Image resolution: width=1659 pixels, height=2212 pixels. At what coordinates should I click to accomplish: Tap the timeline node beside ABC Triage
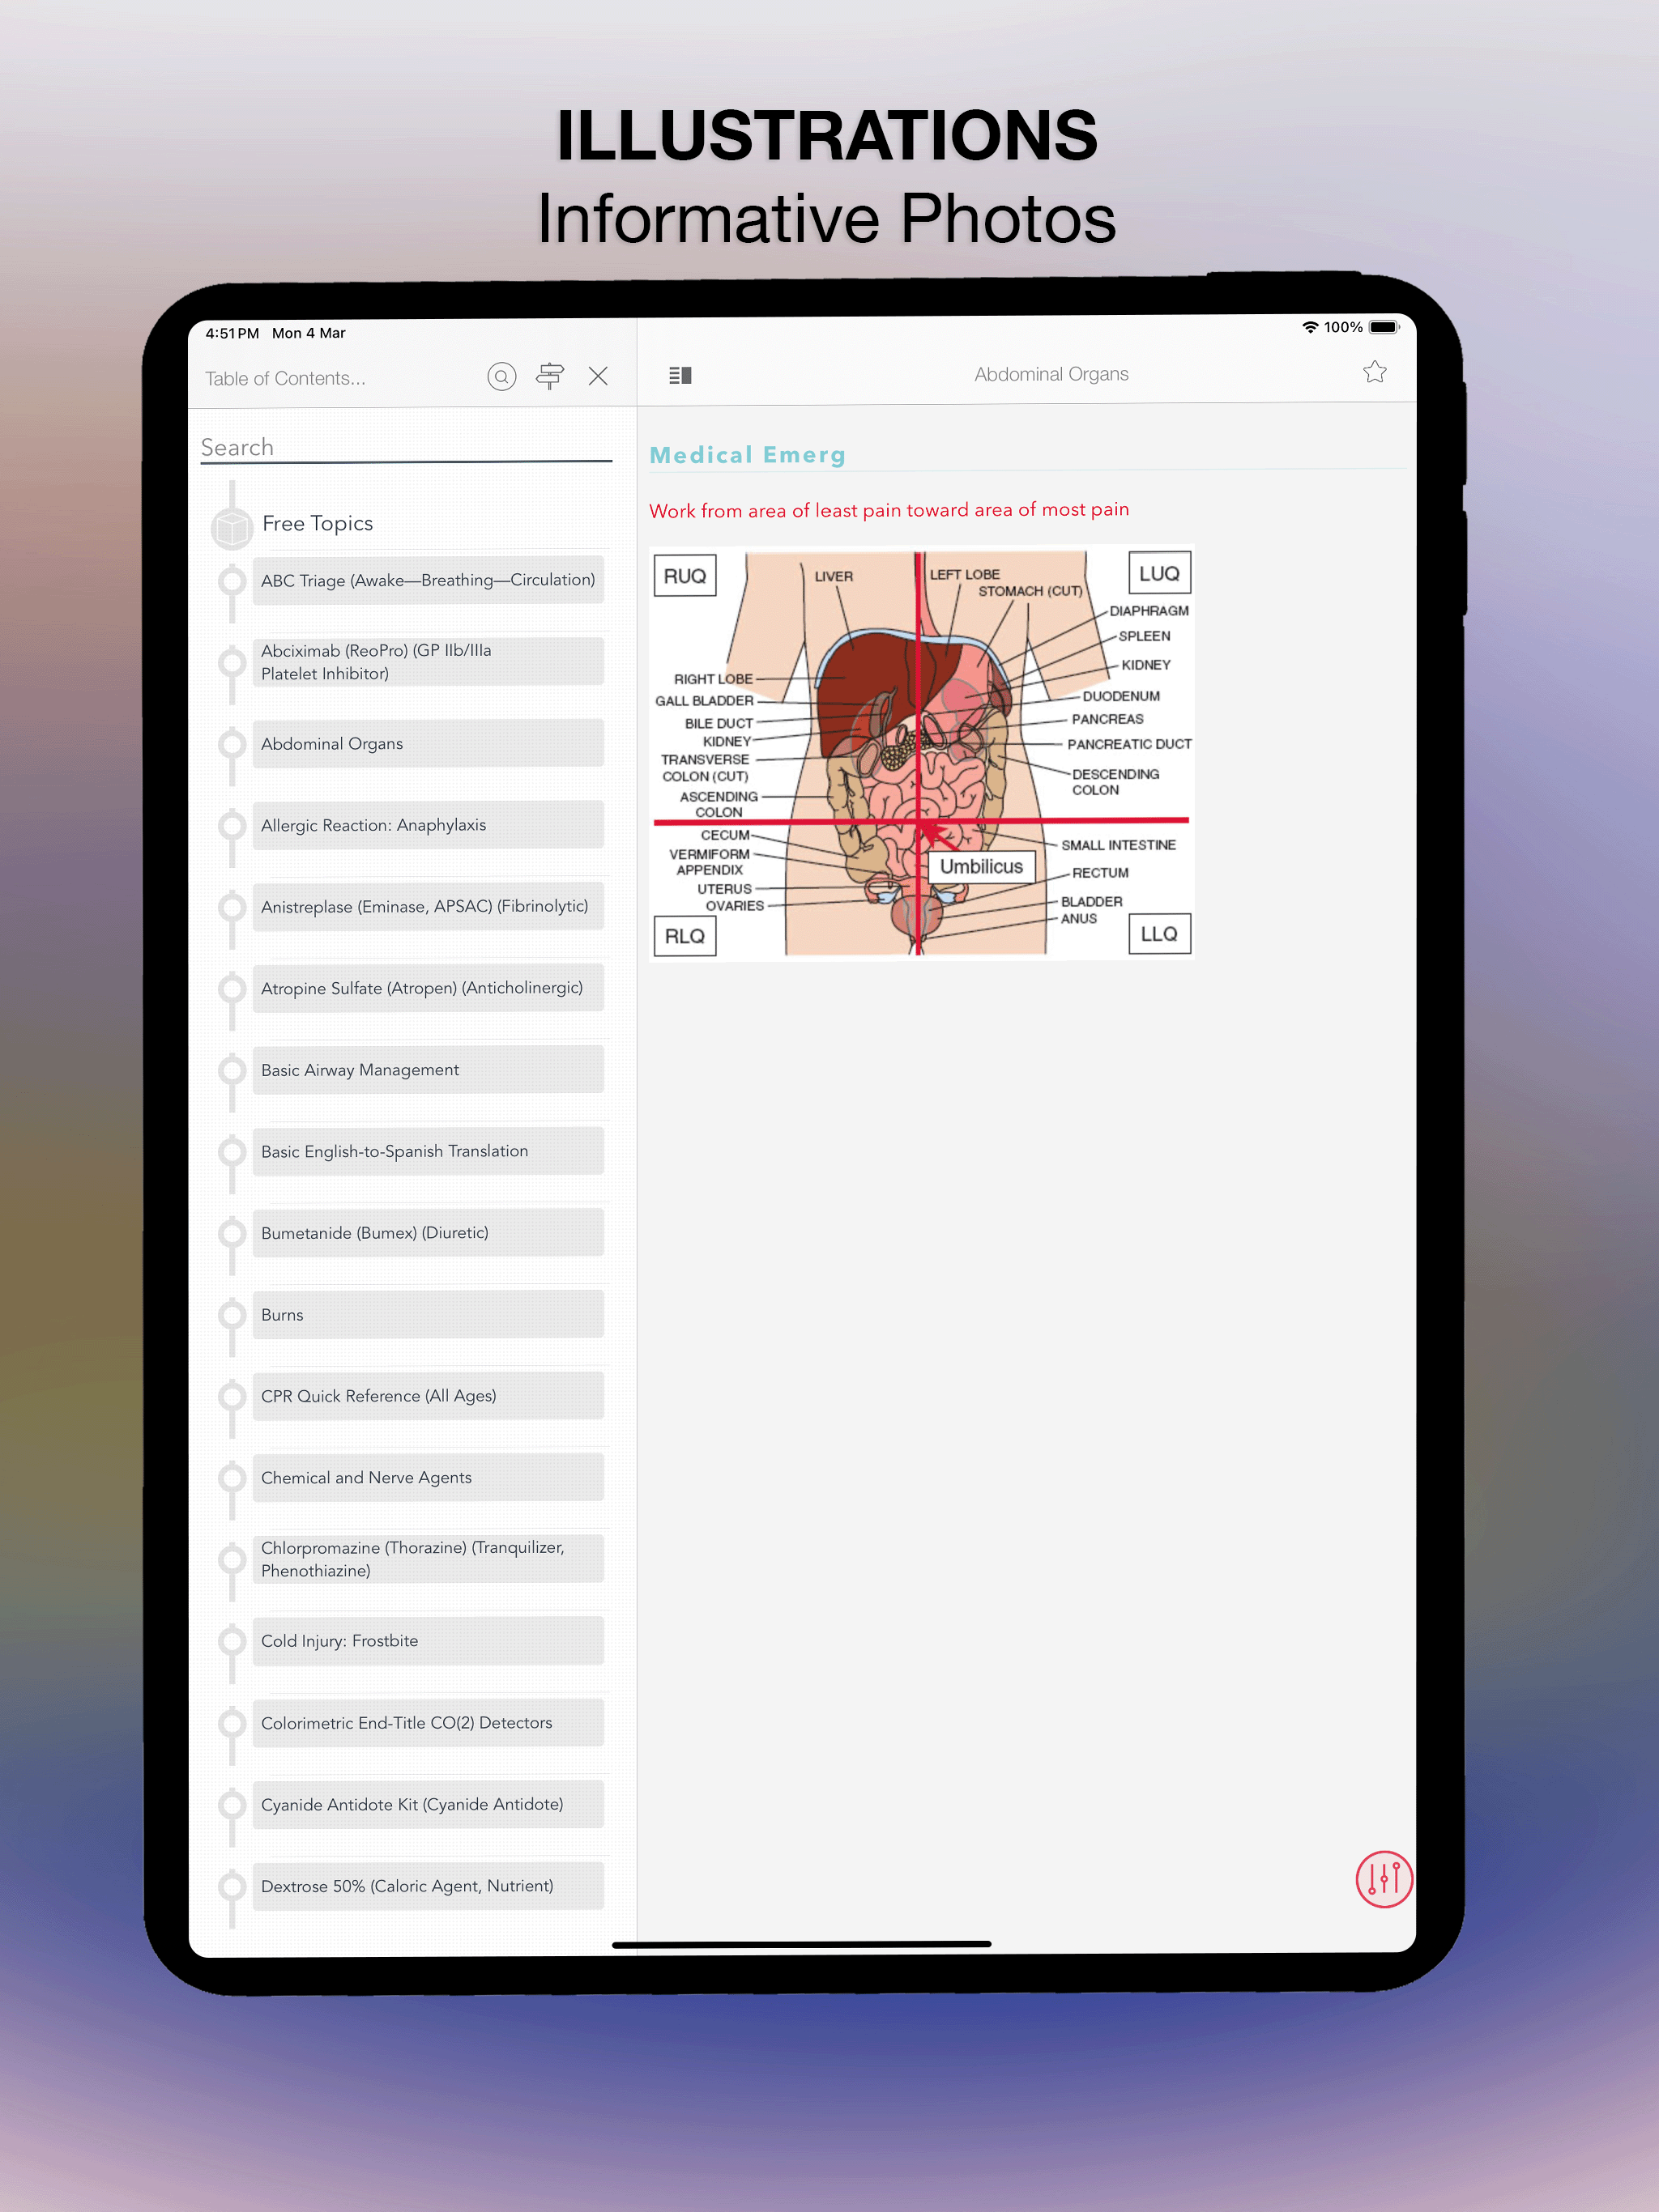click(x=232, y=580)
